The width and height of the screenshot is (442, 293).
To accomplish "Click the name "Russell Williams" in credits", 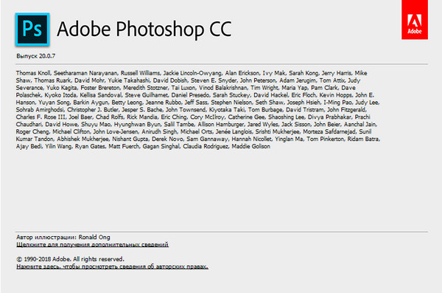I will [141, 73].
